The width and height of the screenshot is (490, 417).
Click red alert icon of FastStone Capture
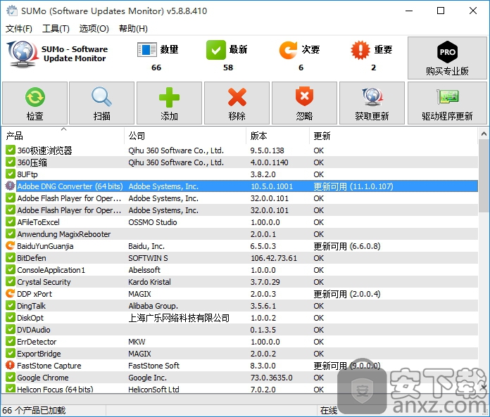[10, 365]
